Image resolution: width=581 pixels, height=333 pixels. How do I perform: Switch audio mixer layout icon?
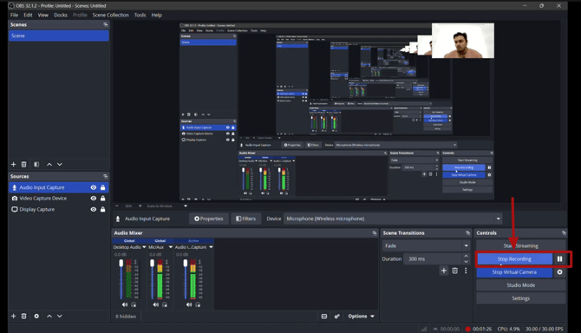pyautogui.click(x=324, y=317)
